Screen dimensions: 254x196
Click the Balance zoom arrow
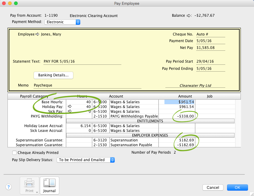[189, 16]
